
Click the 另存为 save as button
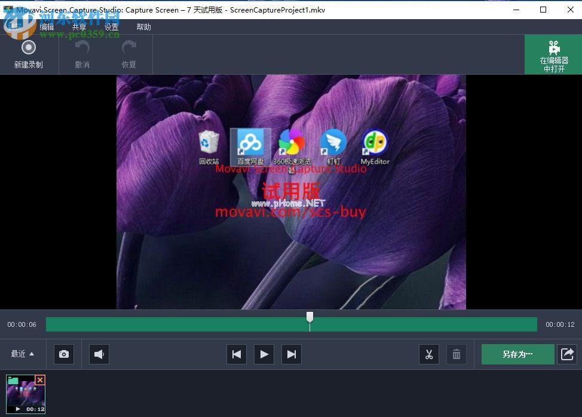(x=518, y=354)
